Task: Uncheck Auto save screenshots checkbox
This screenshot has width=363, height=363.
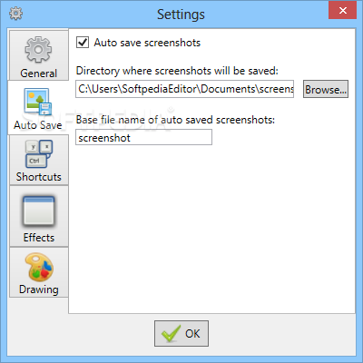Action: pos(83,43)
